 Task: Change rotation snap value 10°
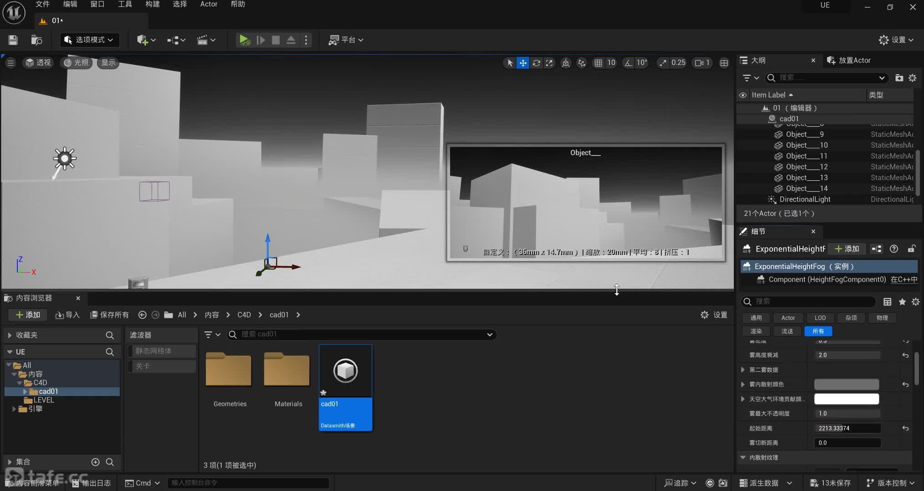(x=642, y=63)
